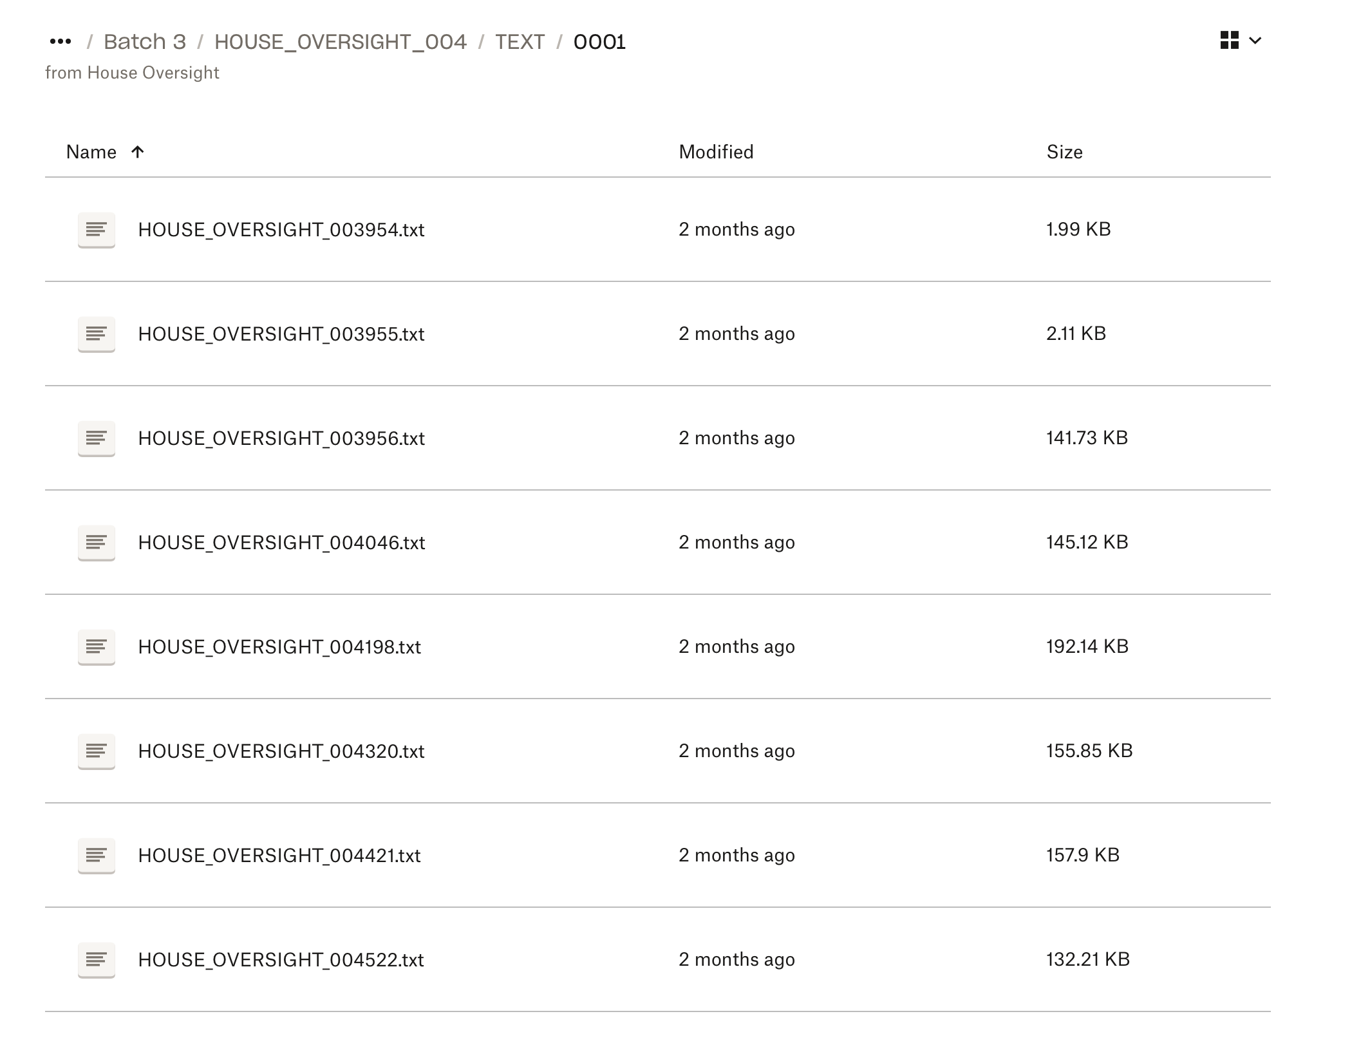
Task: Click file icon for HOUSE_OVERSIGHT_004320.txt
Action: point(97,751)
